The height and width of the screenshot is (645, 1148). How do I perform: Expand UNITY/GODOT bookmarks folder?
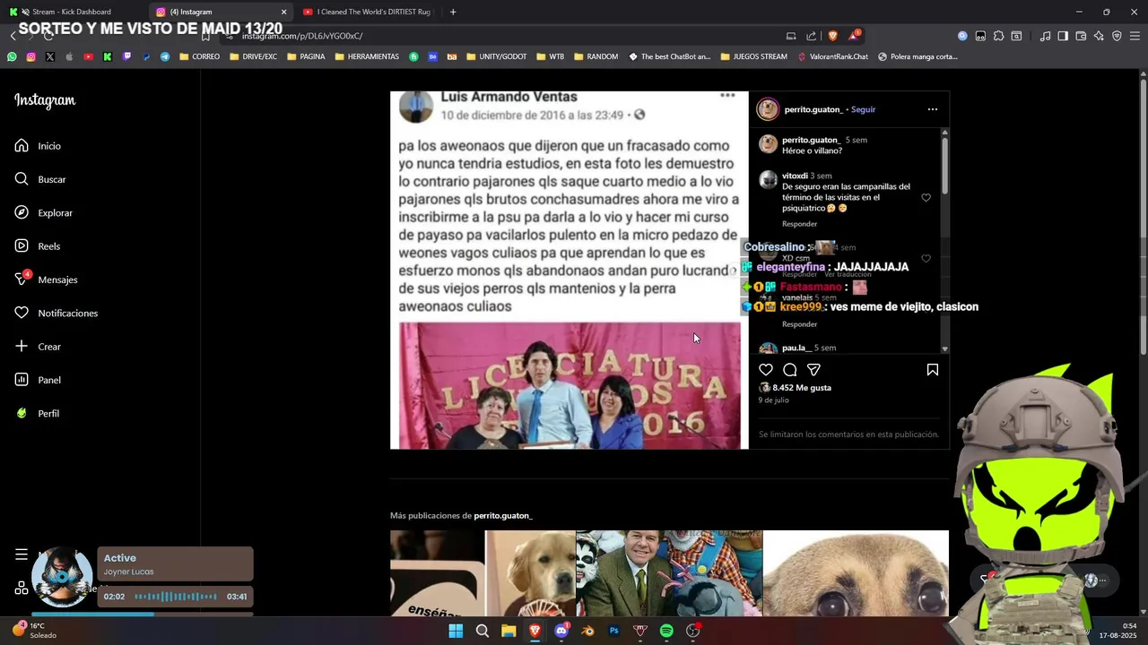[497, 56]
